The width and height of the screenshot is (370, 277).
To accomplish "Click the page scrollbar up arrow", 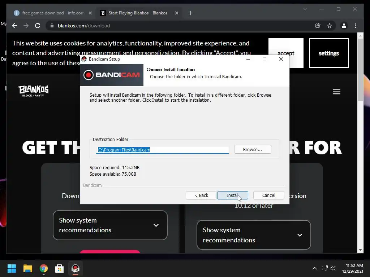I will tap(360, 36).
